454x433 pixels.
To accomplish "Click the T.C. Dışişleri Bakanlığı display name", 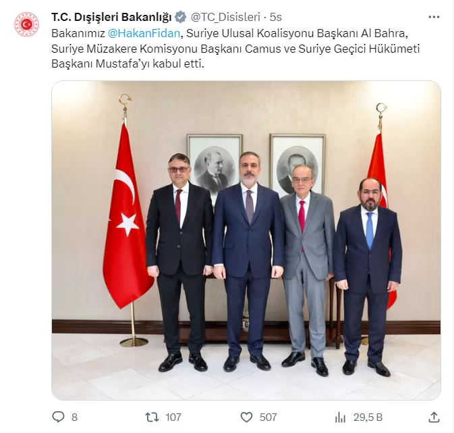I will point(111,17).
